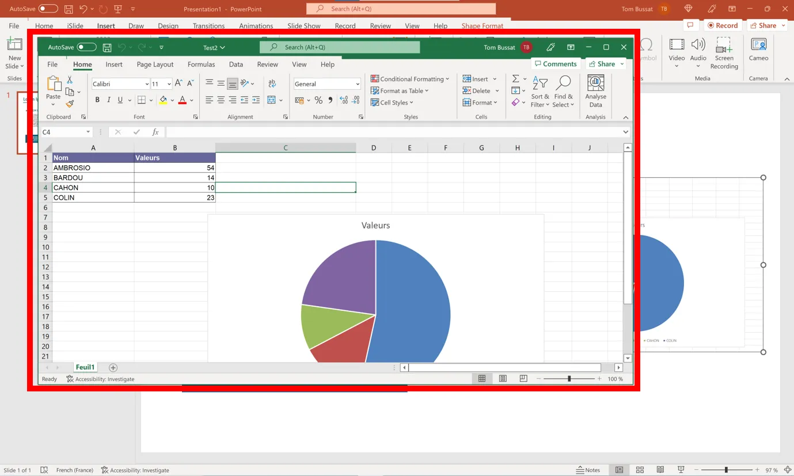The width and height of the screenshot is (794, 476).
Task: Click Increase Decimal icon
Action: click(344, 100)
